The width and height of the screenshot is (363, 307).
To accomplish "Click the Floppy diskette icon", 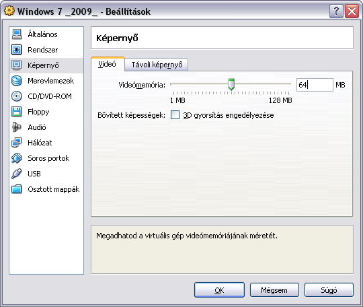I will [17, 112].
